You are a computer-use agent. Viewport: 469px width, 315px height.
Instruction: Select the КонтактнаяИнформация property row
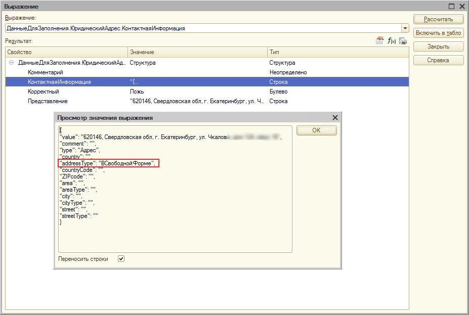pyautogui.click(x=207, y=82)
